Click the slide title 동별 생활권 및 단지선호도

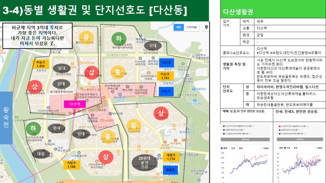[x=95, y=10]
